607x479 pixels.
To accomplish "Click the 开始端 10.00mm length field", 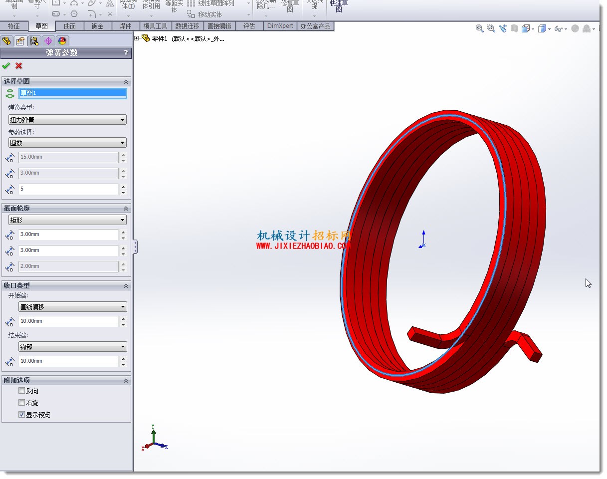I will click(x=68, y=321).
